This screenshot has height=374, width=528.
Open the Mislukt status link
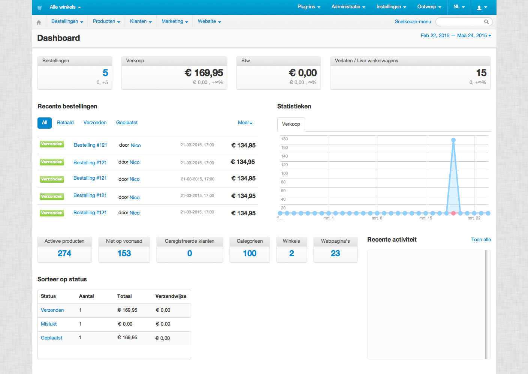(49, 324)
